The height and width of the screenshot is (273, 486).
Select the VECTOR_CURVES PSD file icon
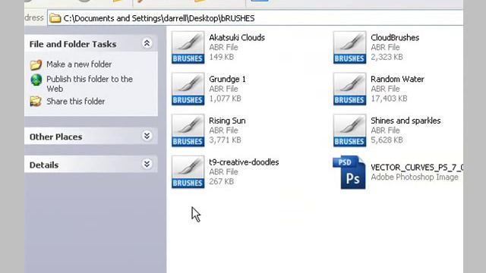coord(349,172)
